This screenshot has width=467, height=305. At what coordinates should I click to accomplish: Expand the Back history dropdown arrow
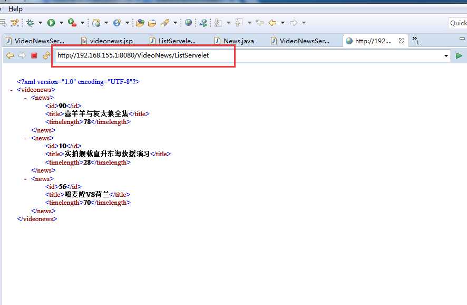pyautogui.click(x=283, y=23)
